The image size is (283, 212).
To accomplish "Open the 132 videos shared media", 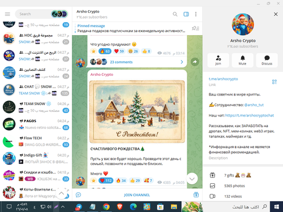I will point(243,196).
